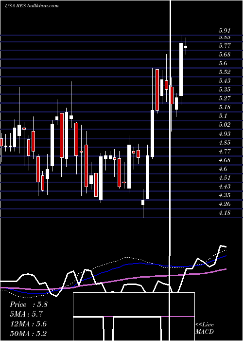
Task: Select the 5.18 price axis label
Action: tap(225, 107)
